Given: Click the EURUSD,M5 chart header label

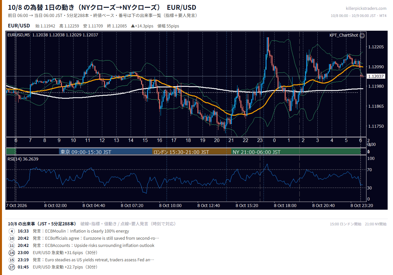Looking at the screenshot, I should [19, 35].
